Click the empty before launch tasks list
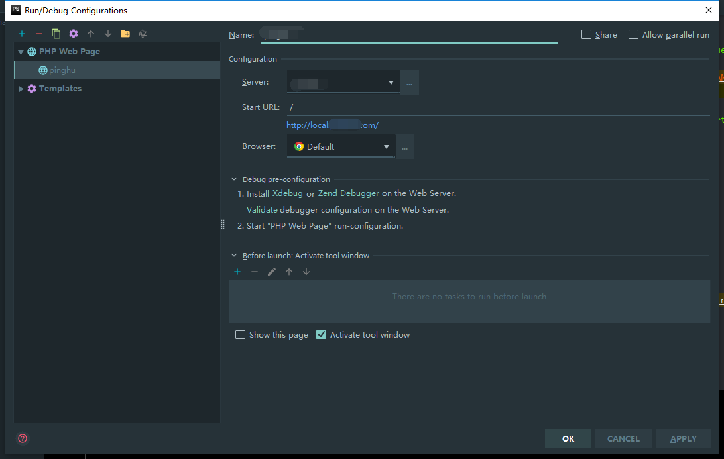Screen dimensions: 724x459 point(469,301)
